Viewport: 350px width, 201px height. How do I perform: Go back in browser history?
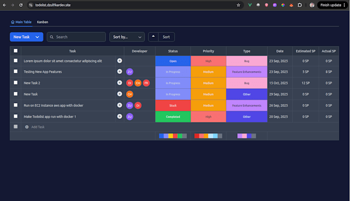pos(5,5)
